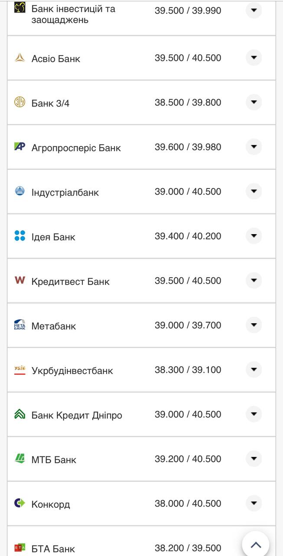Open the Метабанк dropdown arrow

coord(254,324)
